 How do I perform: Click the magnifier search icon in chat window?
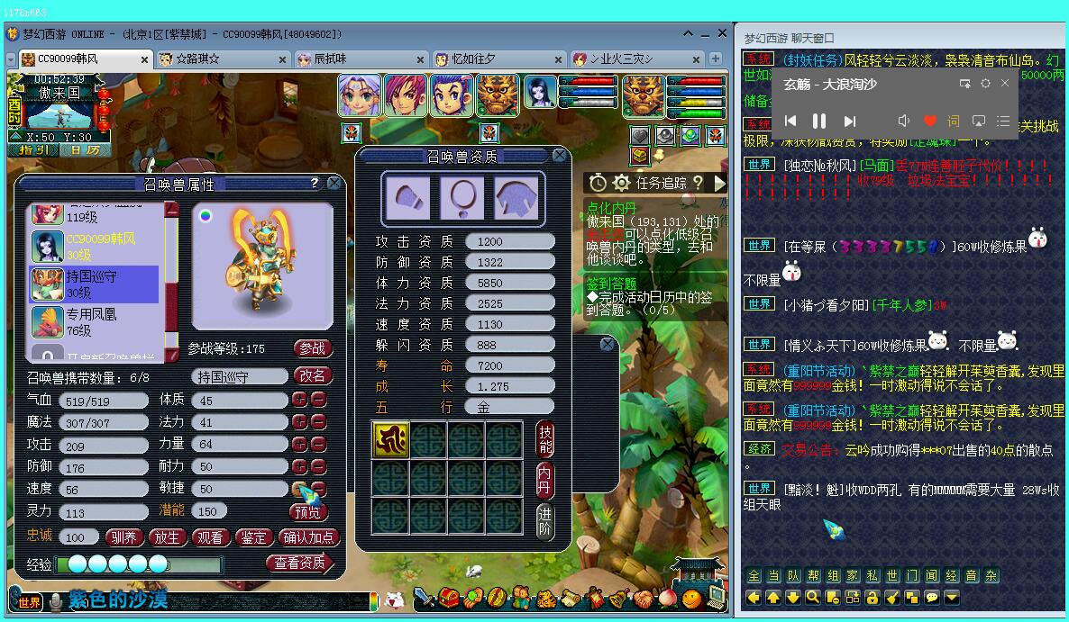click(813, 598)
